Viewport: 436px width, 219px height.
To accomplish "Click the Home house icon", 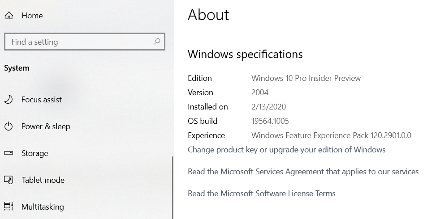I will 9,16.
